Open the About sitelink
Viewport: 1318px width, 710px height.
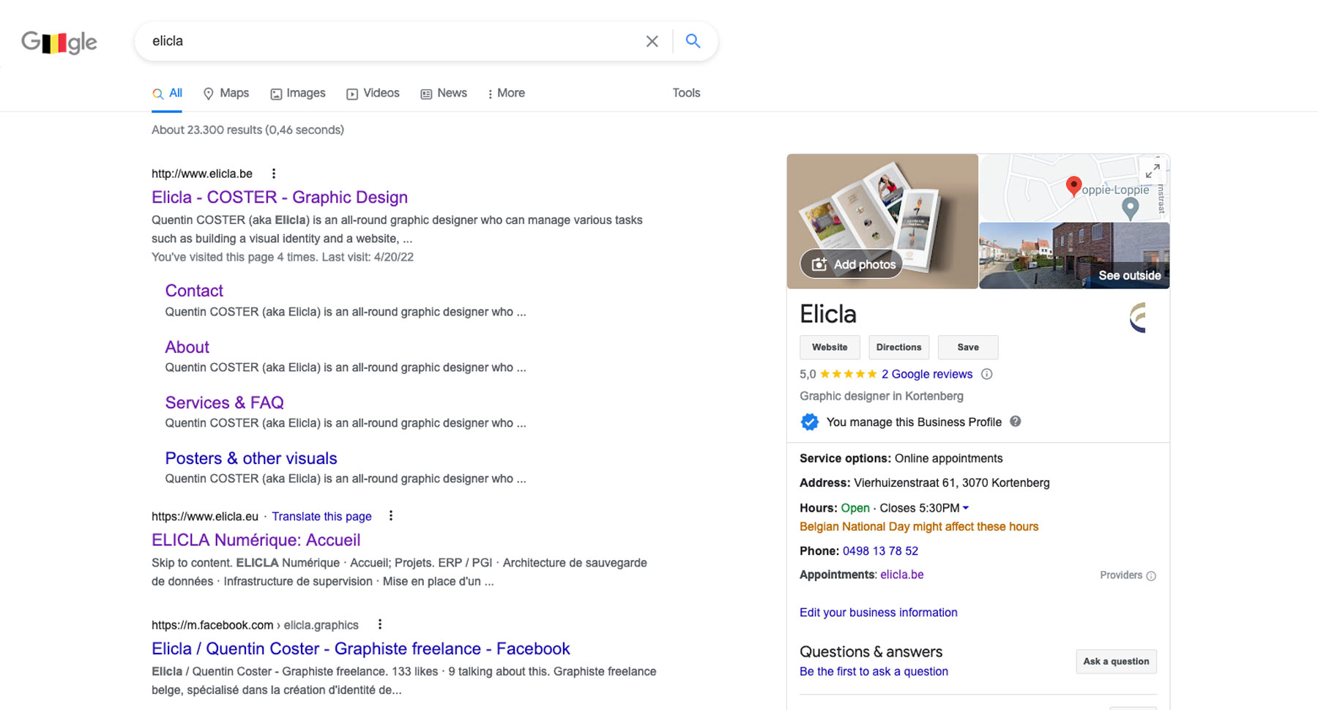coord(187,347)
